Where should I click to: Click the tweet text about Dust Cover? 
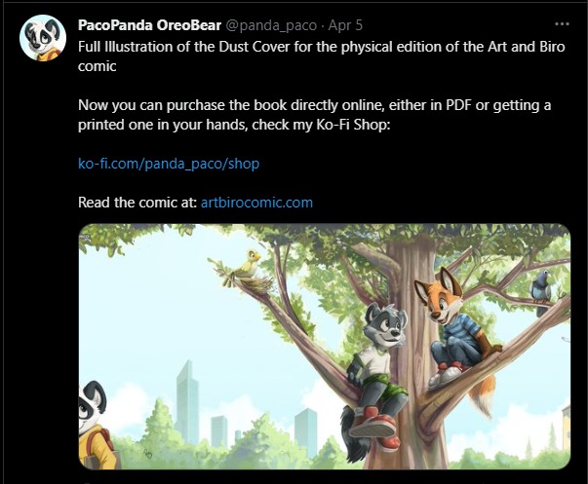322,56
